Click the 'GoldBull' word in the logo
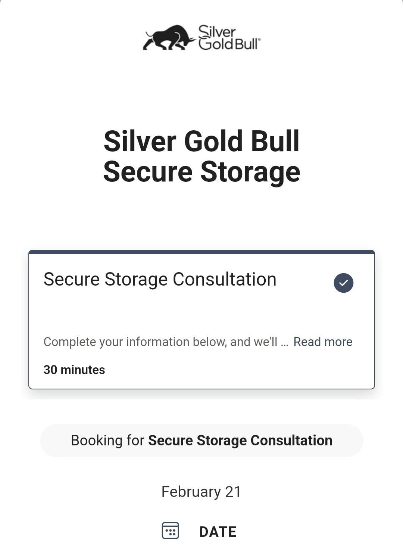Viewport: 403px width, 557px height. point(228,44)
